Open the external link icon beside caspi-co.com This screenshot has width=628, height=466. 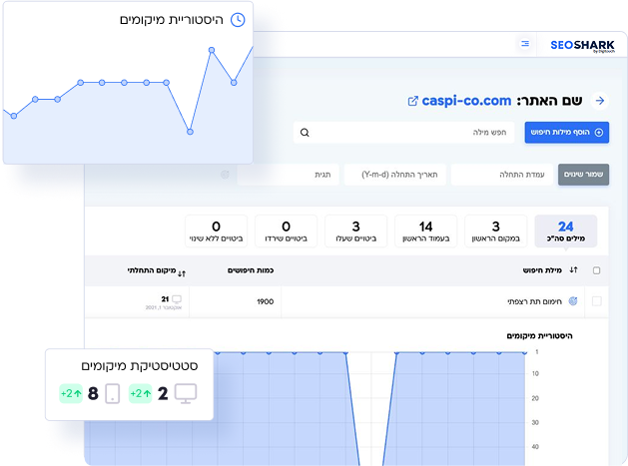(x=412, y=102)
